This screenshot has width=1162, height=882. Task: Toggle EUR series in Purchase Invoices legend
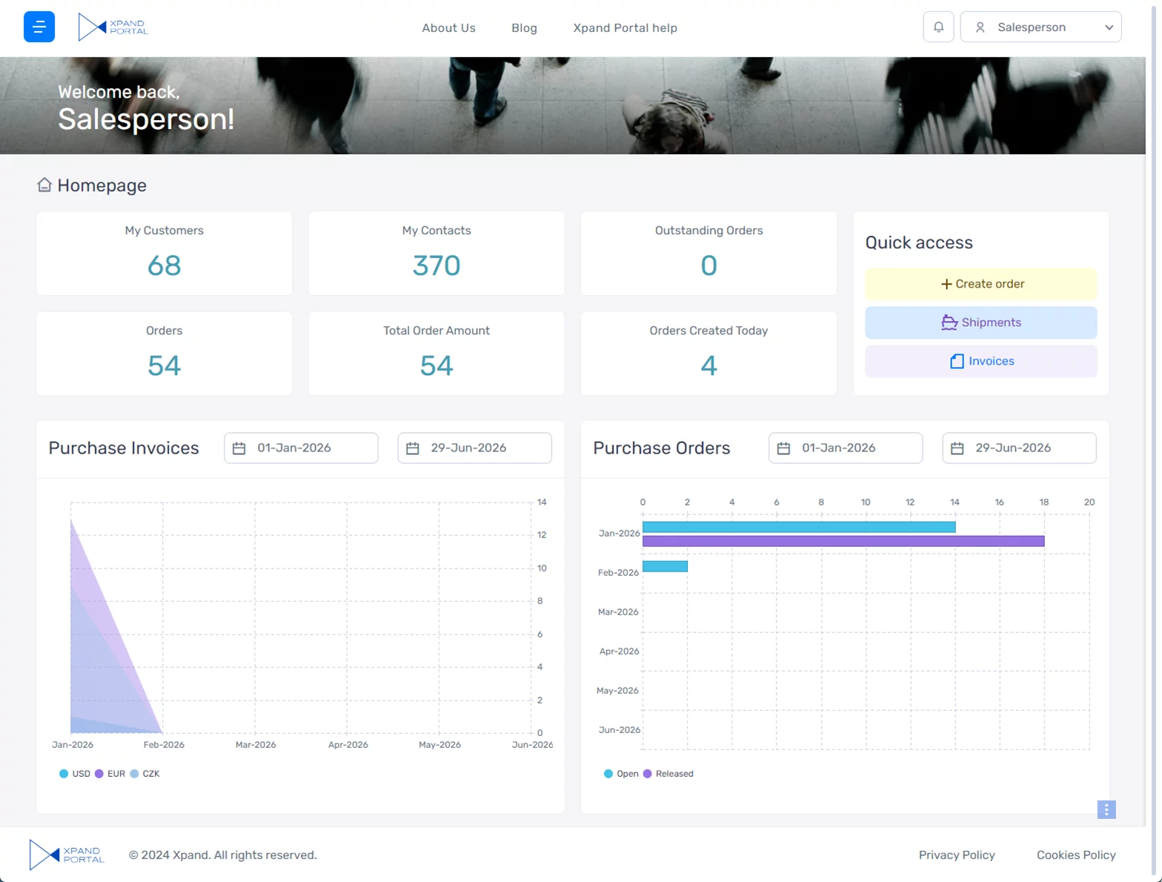(110, 774)
